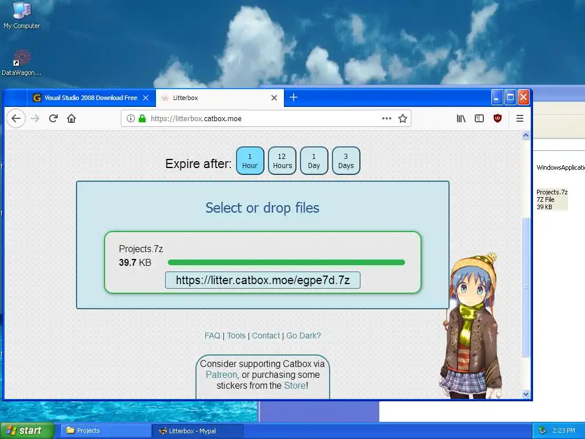
Task: Open a new tab with the plus button
Action: [294, 97]
